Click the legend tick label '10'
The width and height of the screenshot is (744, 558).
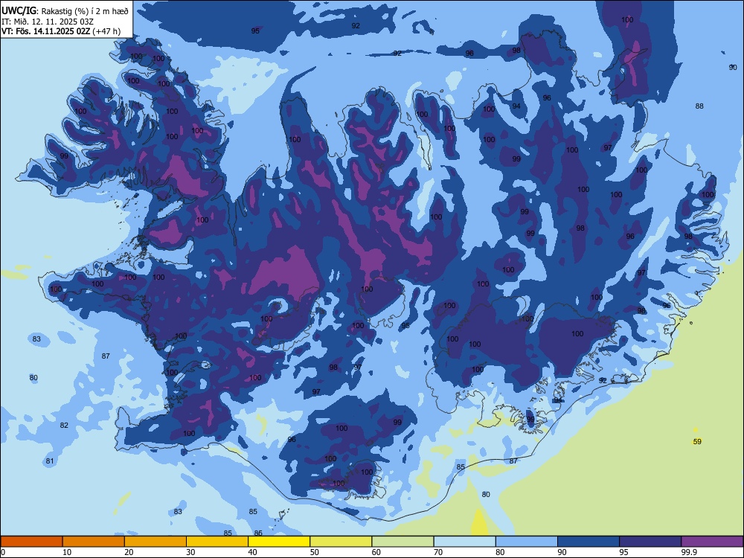coord(67,552)
